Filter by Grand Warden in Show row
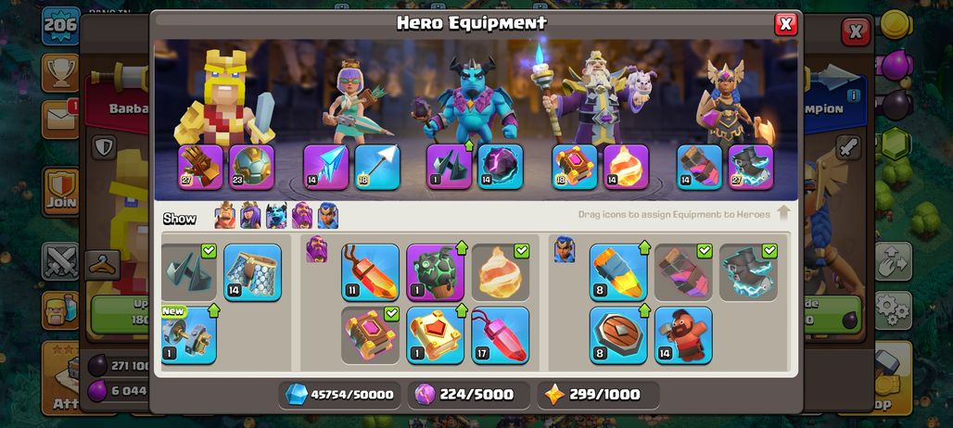Image resolution: width=953 pixels, height=428 pixels. (302, 216)
